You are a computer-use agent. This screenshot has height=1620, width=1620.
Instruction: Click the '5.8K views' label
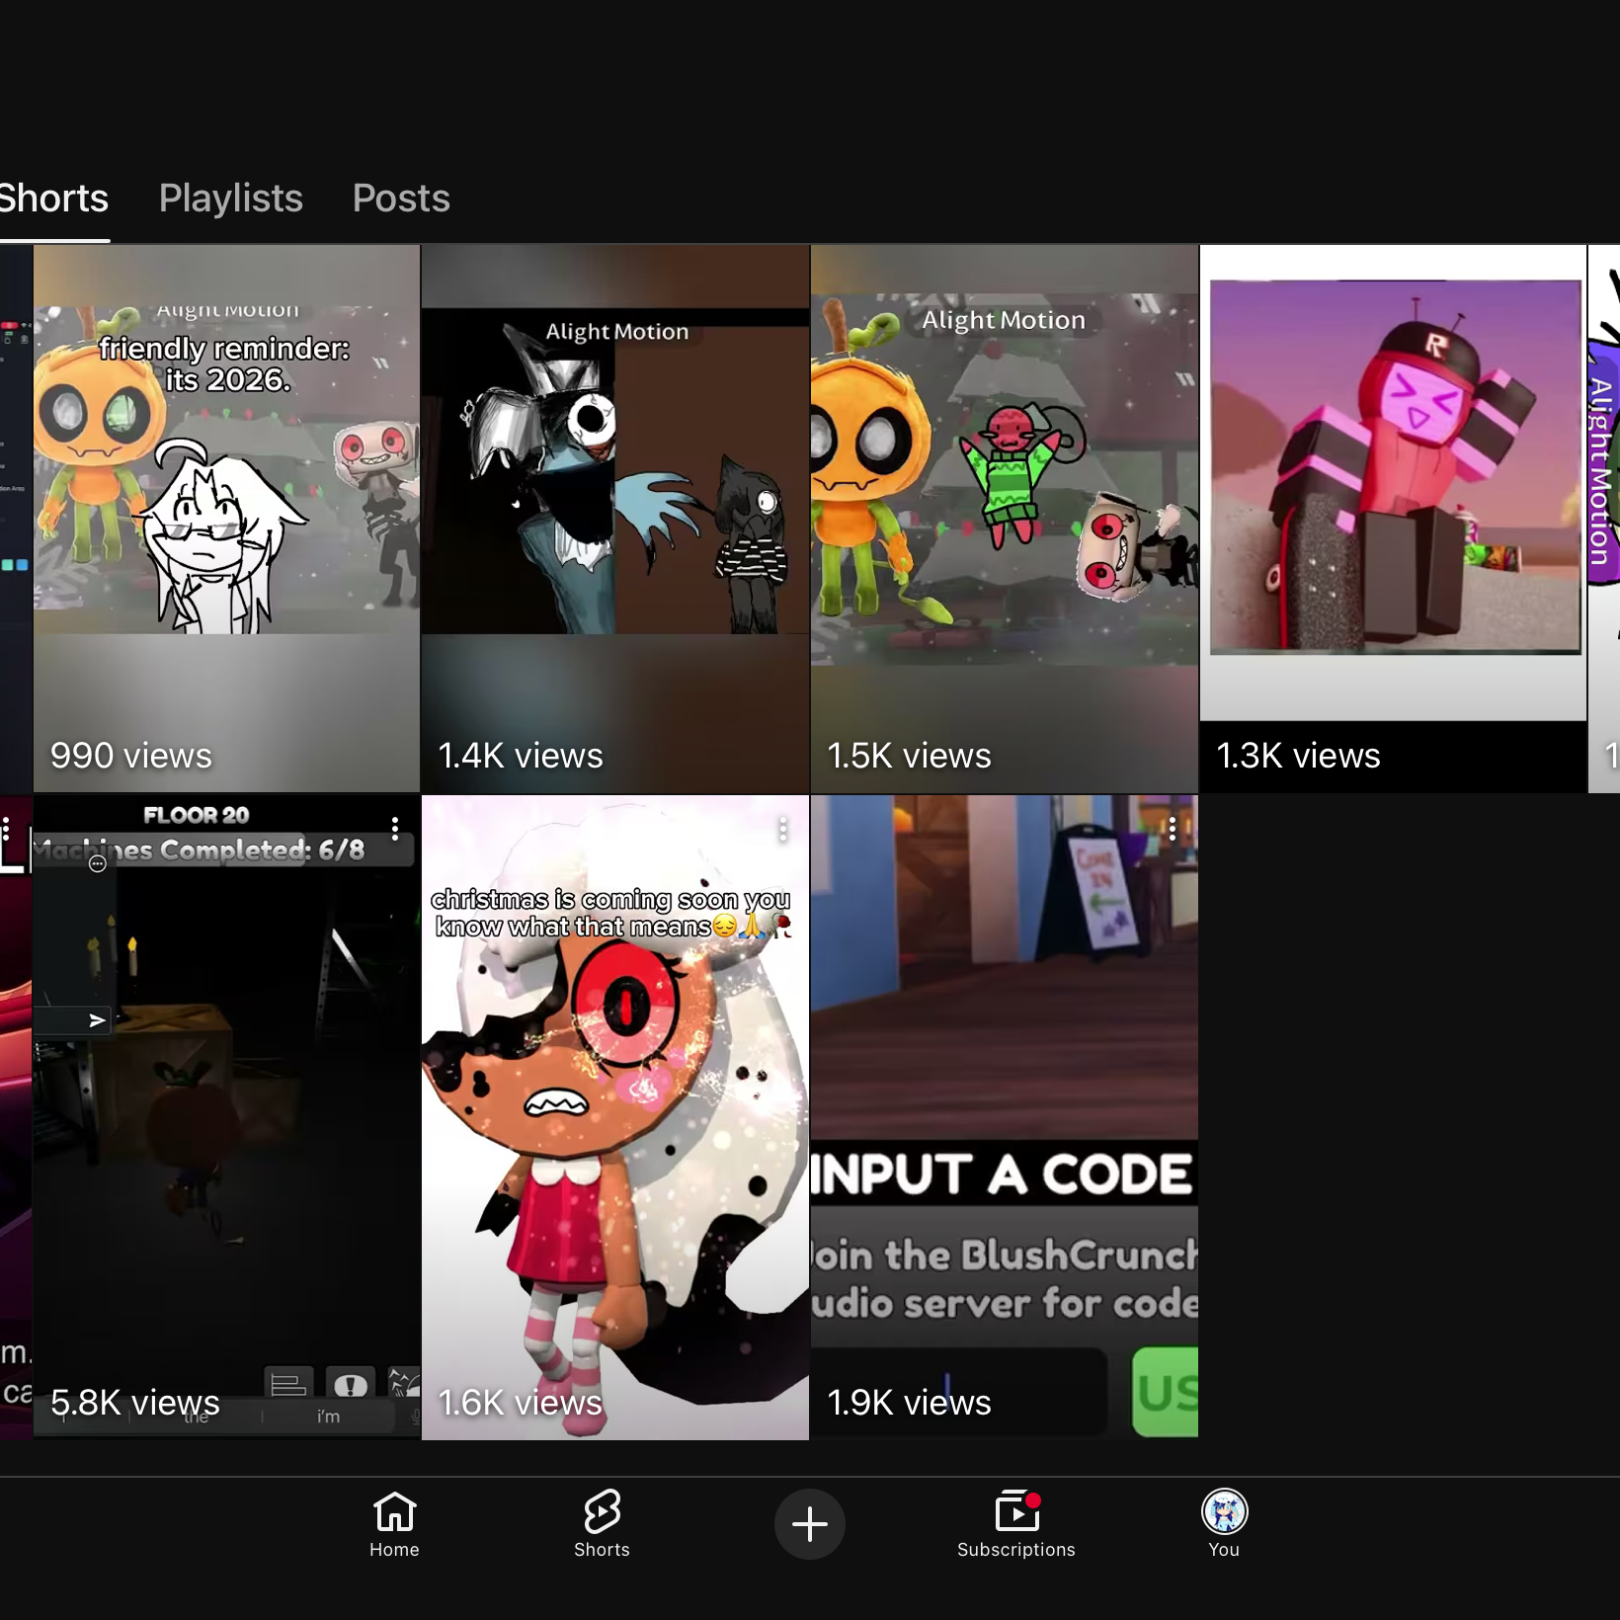[x=134, y=1403]
